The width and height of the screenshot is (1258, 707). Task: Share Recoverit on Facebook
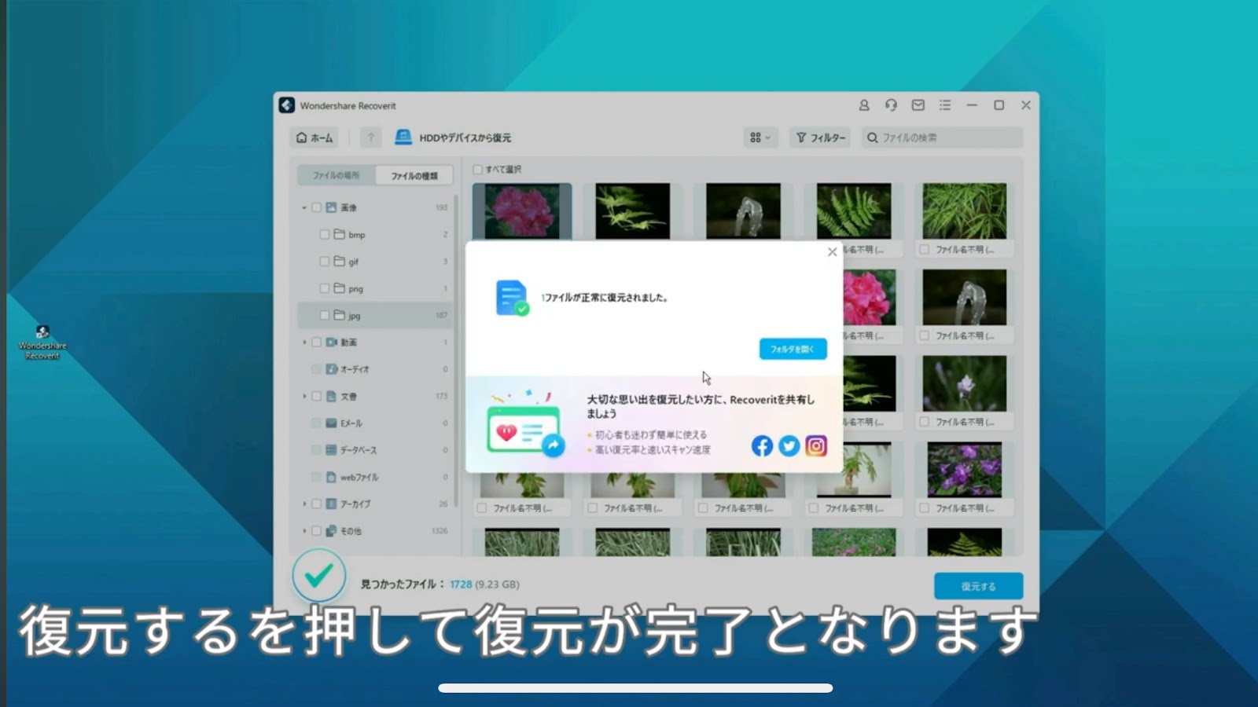point(762,446)
